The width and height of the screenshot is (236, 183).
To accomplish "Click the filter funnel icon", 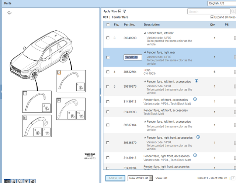I will click(x=124, y=11).
